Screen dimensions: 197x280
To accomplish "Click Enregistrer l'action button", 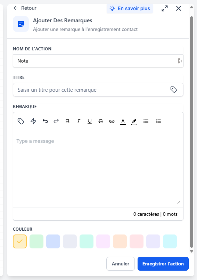I will click(163, 264).
